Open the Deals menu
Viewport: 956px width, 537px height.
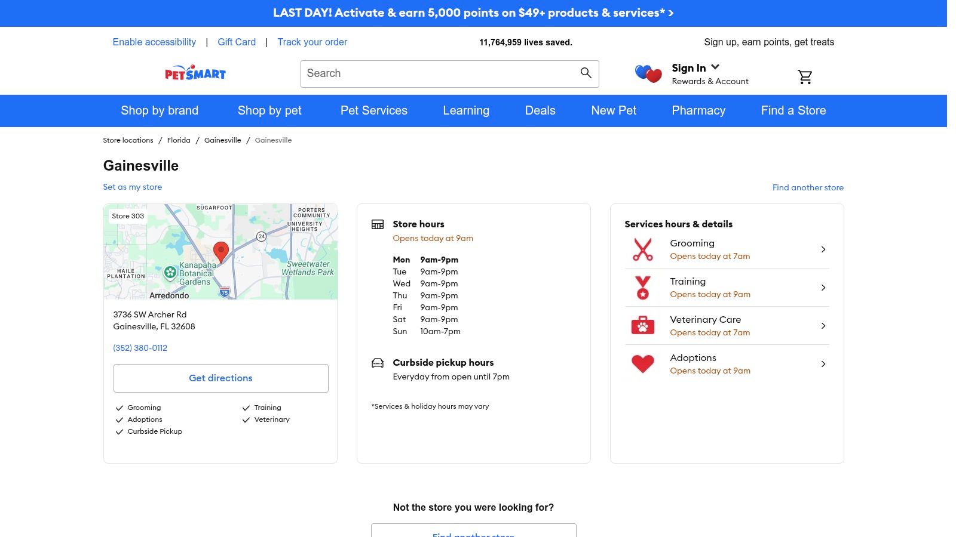click(x=540, y=110)
